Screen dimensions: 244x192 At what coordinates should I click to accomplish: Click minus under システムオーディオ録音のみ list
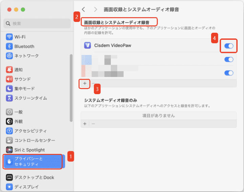(x=94, y=124)
